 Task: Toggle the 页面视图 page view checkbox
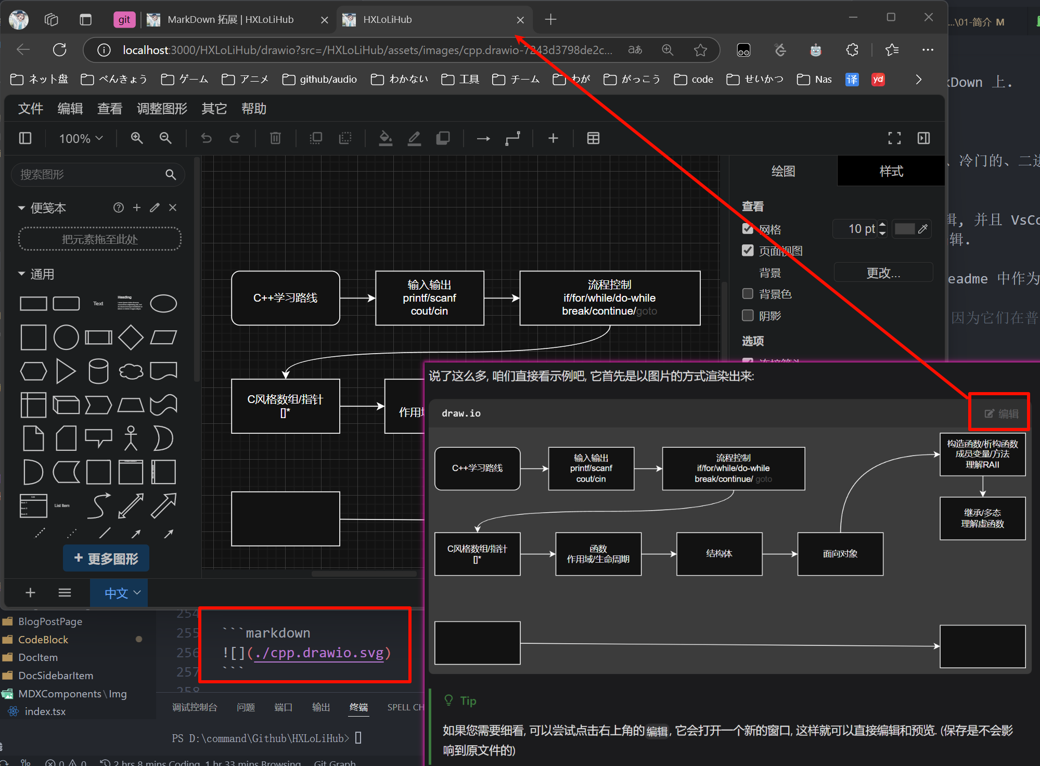pos(748,251)
